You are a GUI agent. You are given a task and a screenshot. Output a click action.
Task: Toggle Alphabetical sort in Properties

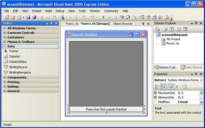coord(163,87)
